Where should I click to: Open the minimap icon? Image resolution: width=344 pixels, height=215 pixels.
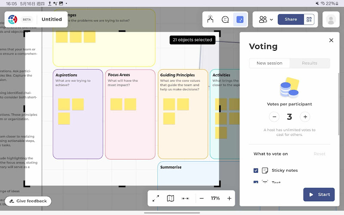pyautogui.click(x=170, y=198)
